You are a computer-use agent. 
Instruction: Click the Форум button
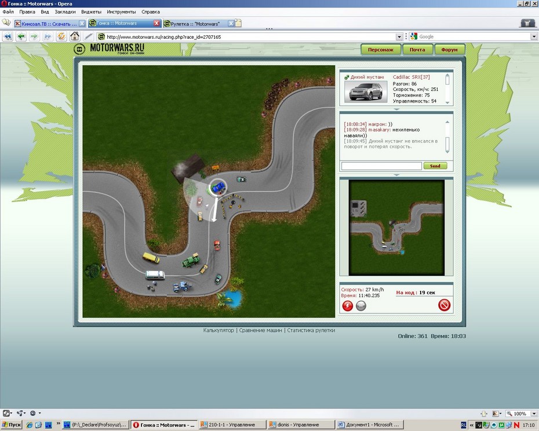tap(450, 49)
